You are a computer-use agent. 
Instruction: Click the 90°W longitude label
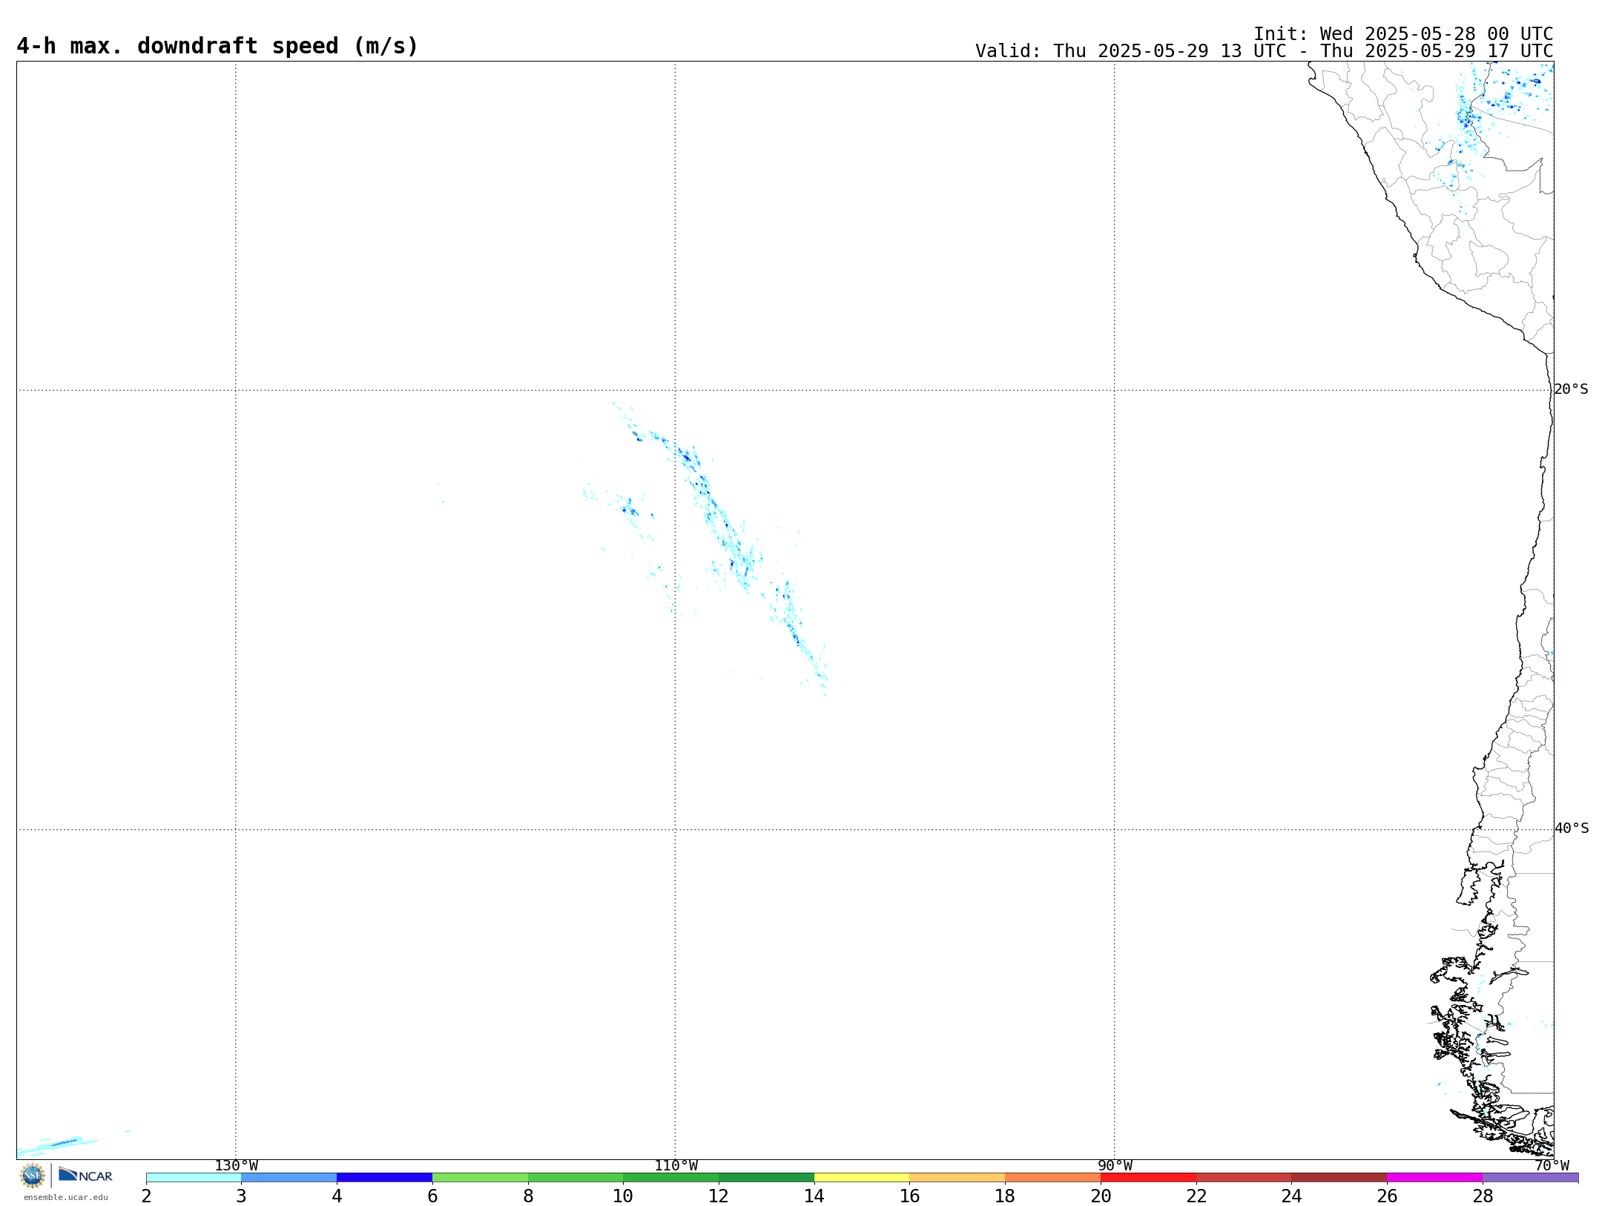tap(1115, 1165)
